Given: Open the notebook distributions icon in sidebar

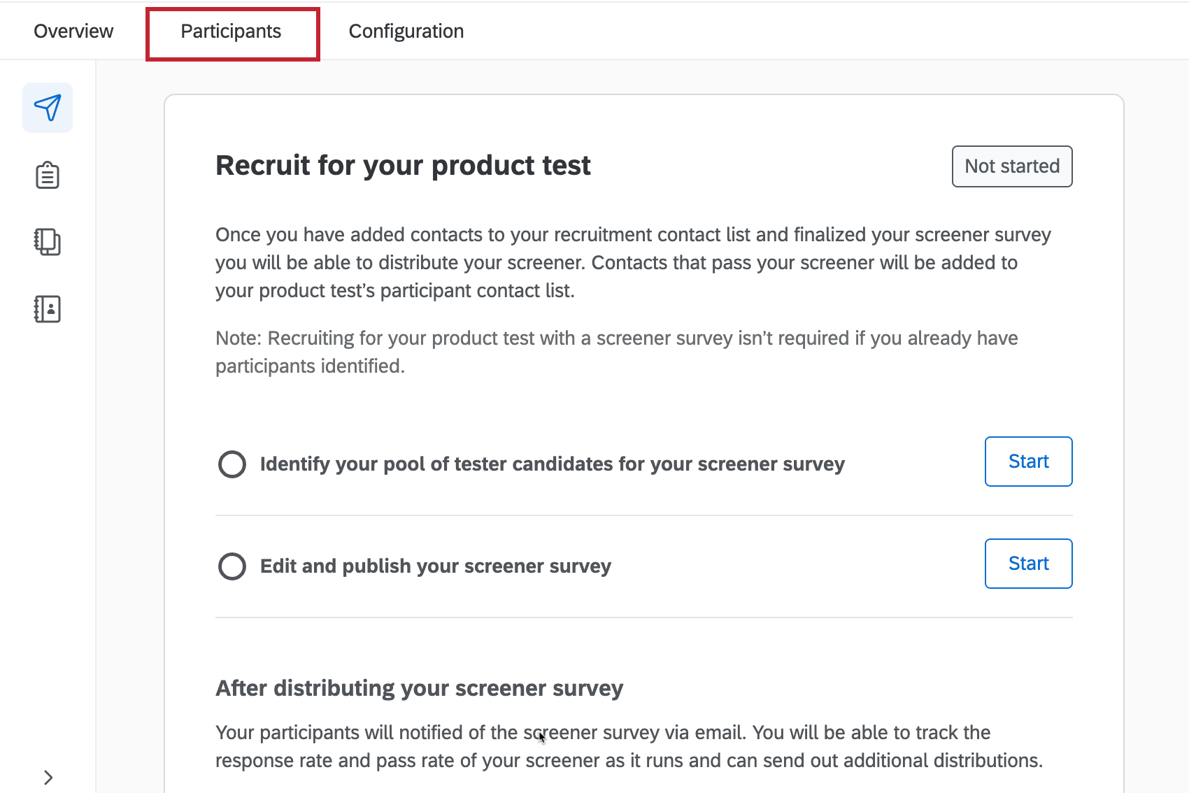Looking at the screenshot, I should [46, 241].
